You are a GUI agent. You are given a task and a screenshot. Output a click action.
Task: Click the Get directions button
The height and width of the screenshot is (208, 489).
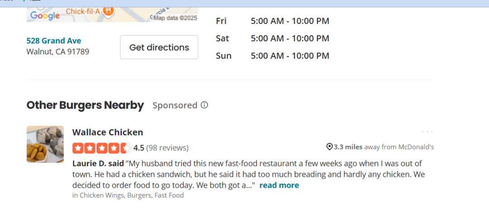click(x=159, y=47)
